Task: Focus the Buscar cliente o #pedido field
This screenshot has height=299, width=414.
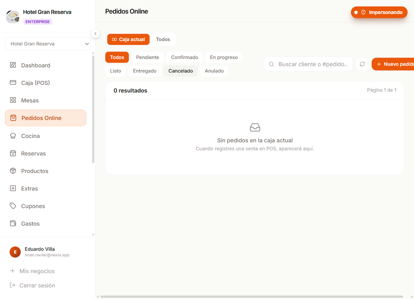Action: (x=308, y=64)
